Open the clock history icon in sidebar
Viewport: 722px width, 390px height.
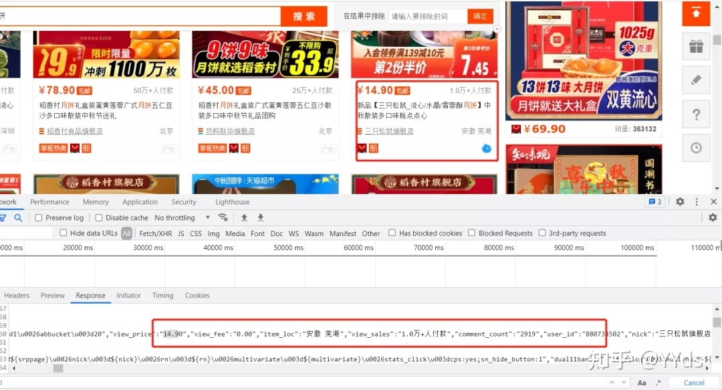click(x=696, y=148)
